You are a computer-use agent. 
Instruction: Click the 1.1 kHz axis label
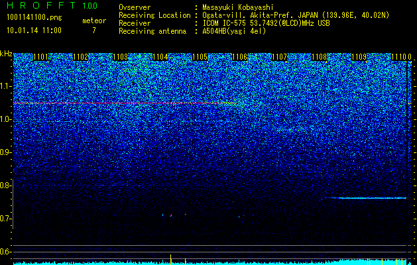(x=5, y=86)
